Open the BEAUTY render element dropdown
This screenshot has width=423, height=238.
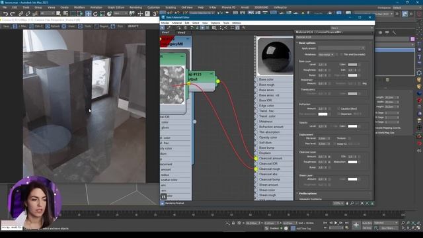tap(134, 26)
